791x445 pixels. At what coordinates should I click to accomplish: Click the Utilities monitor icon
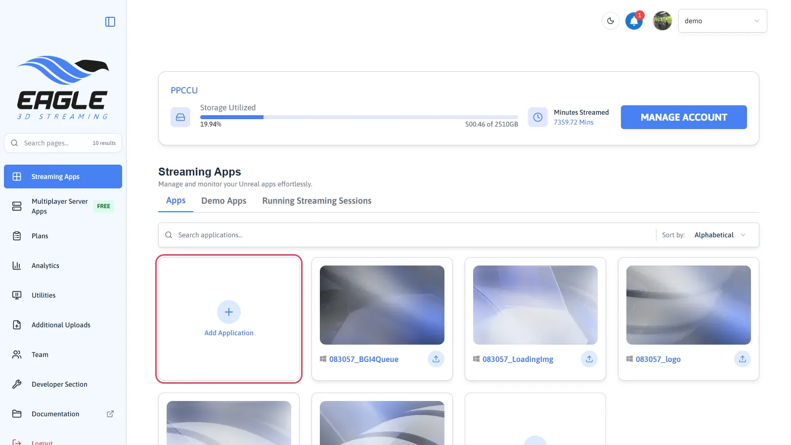[x=17, y=295]
